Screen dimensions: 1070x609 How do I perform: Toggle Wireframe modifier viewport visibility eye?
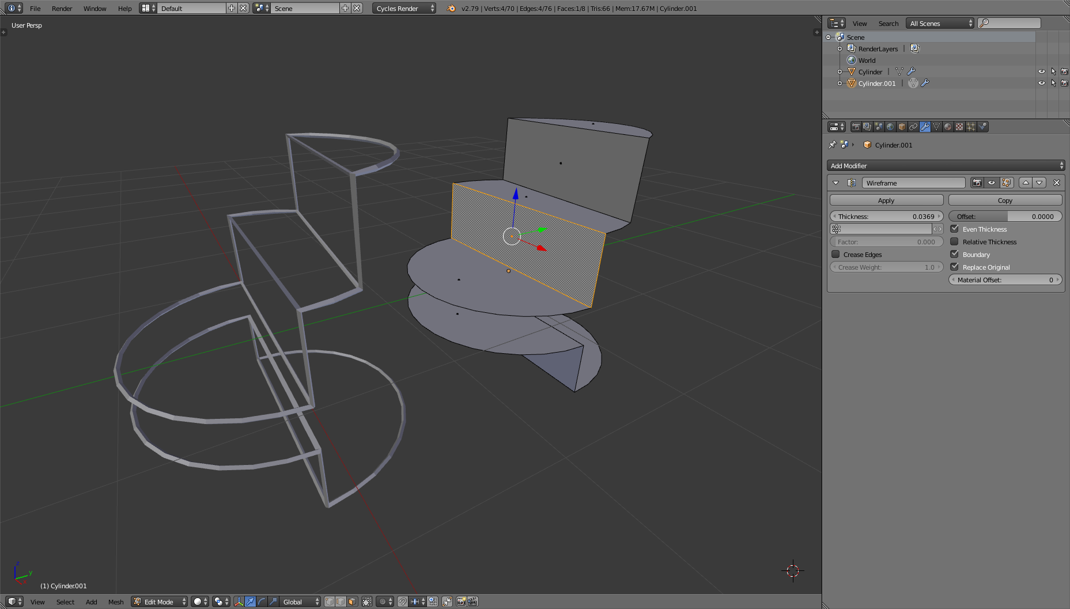coord(992,183)
